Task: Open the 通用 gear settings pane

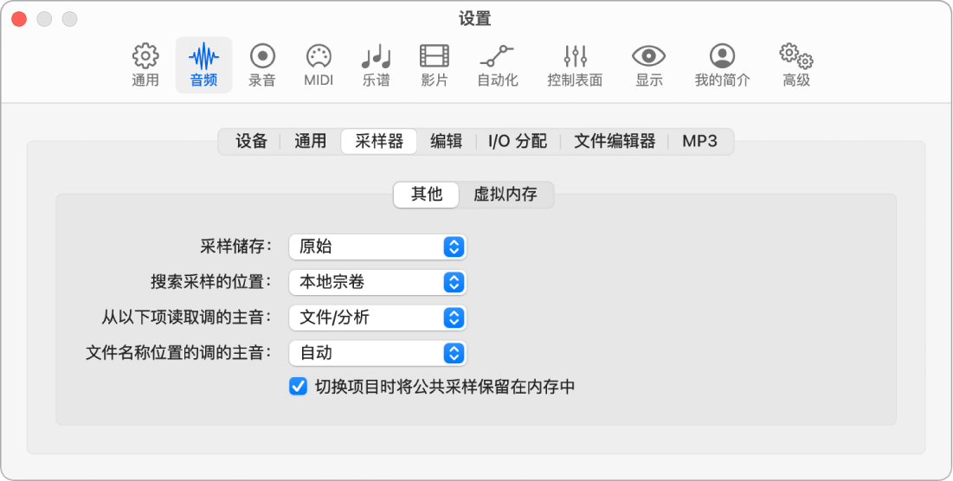Action: [145, 65]
